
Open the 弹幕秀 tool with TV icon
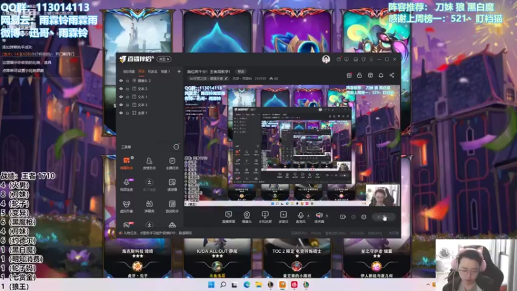pyautogui.click(x=149, y=206)
